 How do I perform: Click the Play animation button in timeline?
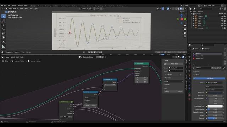(96, 52)
